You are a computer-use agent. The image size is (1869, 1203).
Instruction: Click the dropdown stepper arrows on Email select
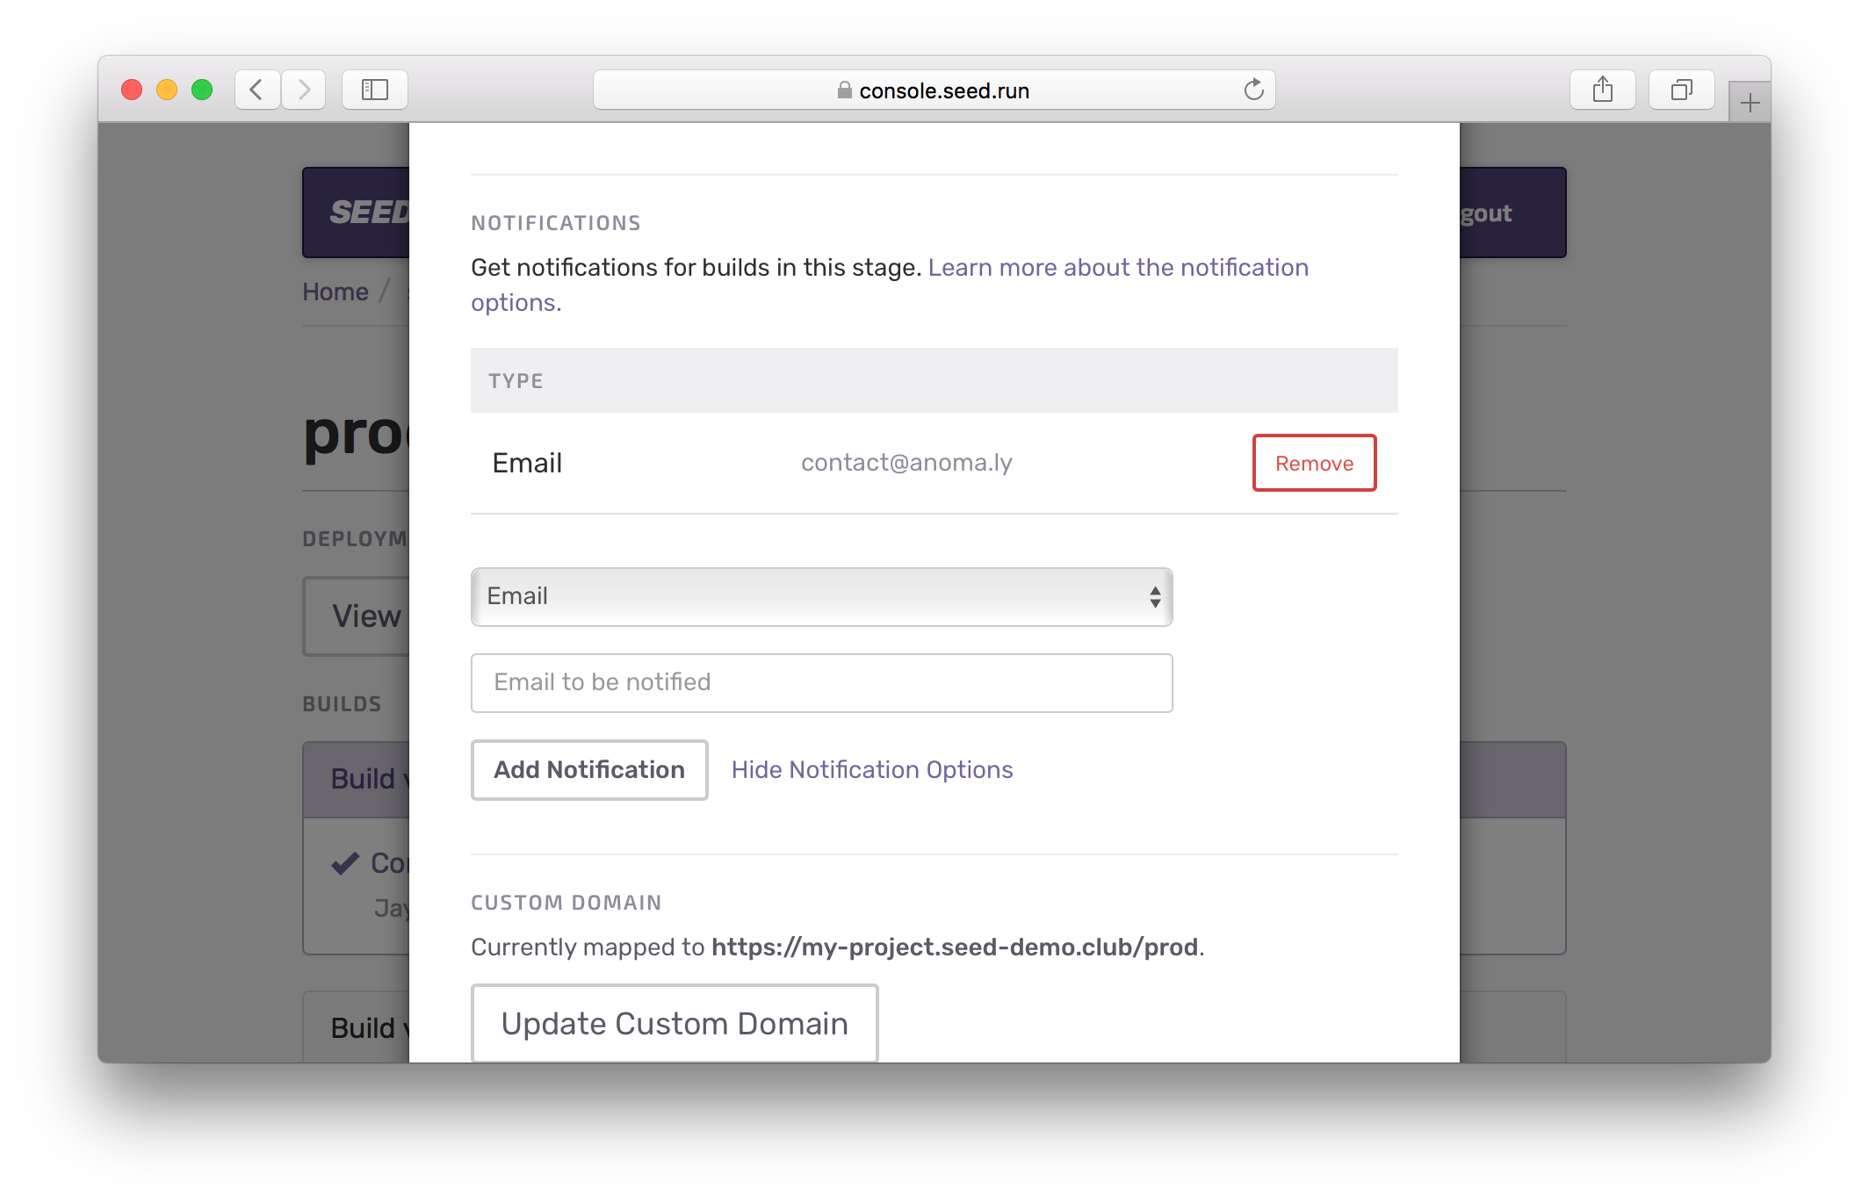point(1155,597)
